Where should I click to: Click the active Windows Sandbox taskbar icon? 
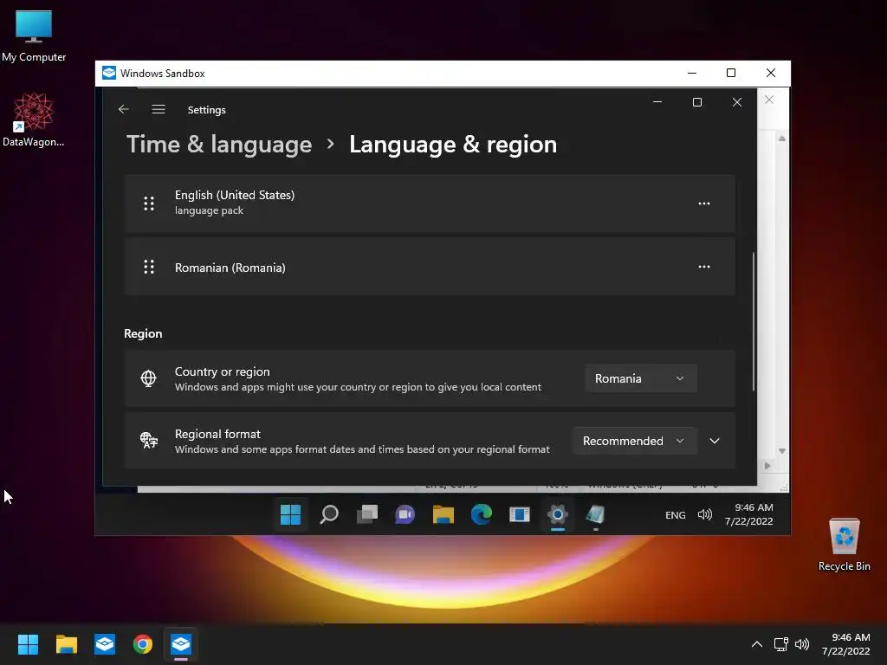click(x=181, y=644)
